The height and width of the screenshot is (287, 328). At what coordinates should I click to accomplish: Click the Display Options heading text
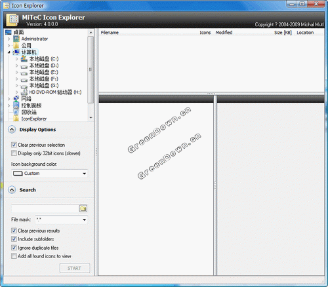click(37, 130)
